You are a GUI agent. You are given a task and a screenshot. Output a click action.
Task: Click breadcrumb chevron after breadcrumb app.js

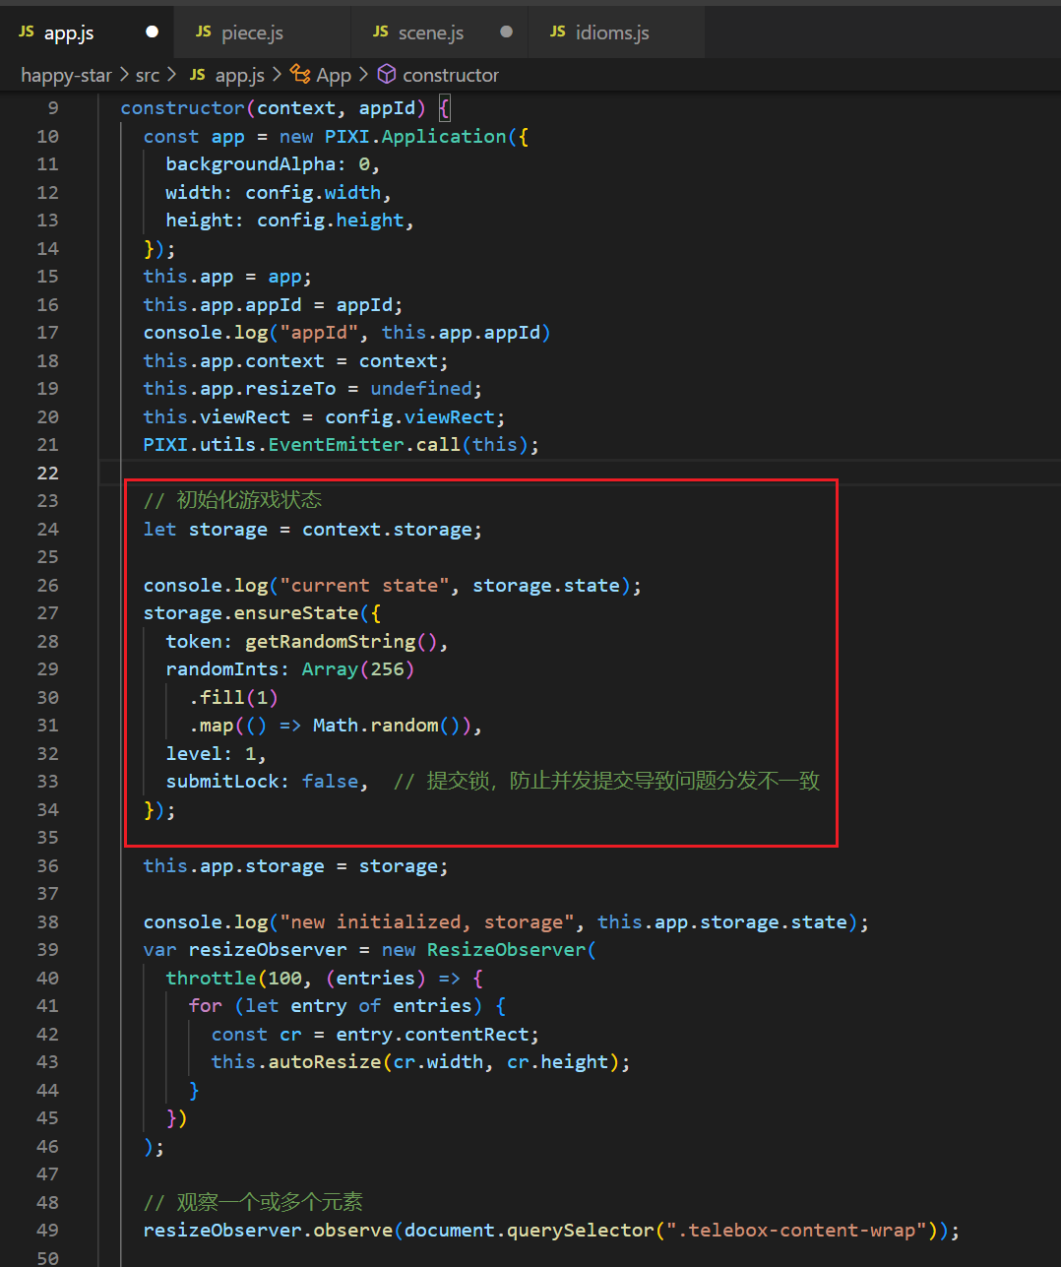(277, 75)
